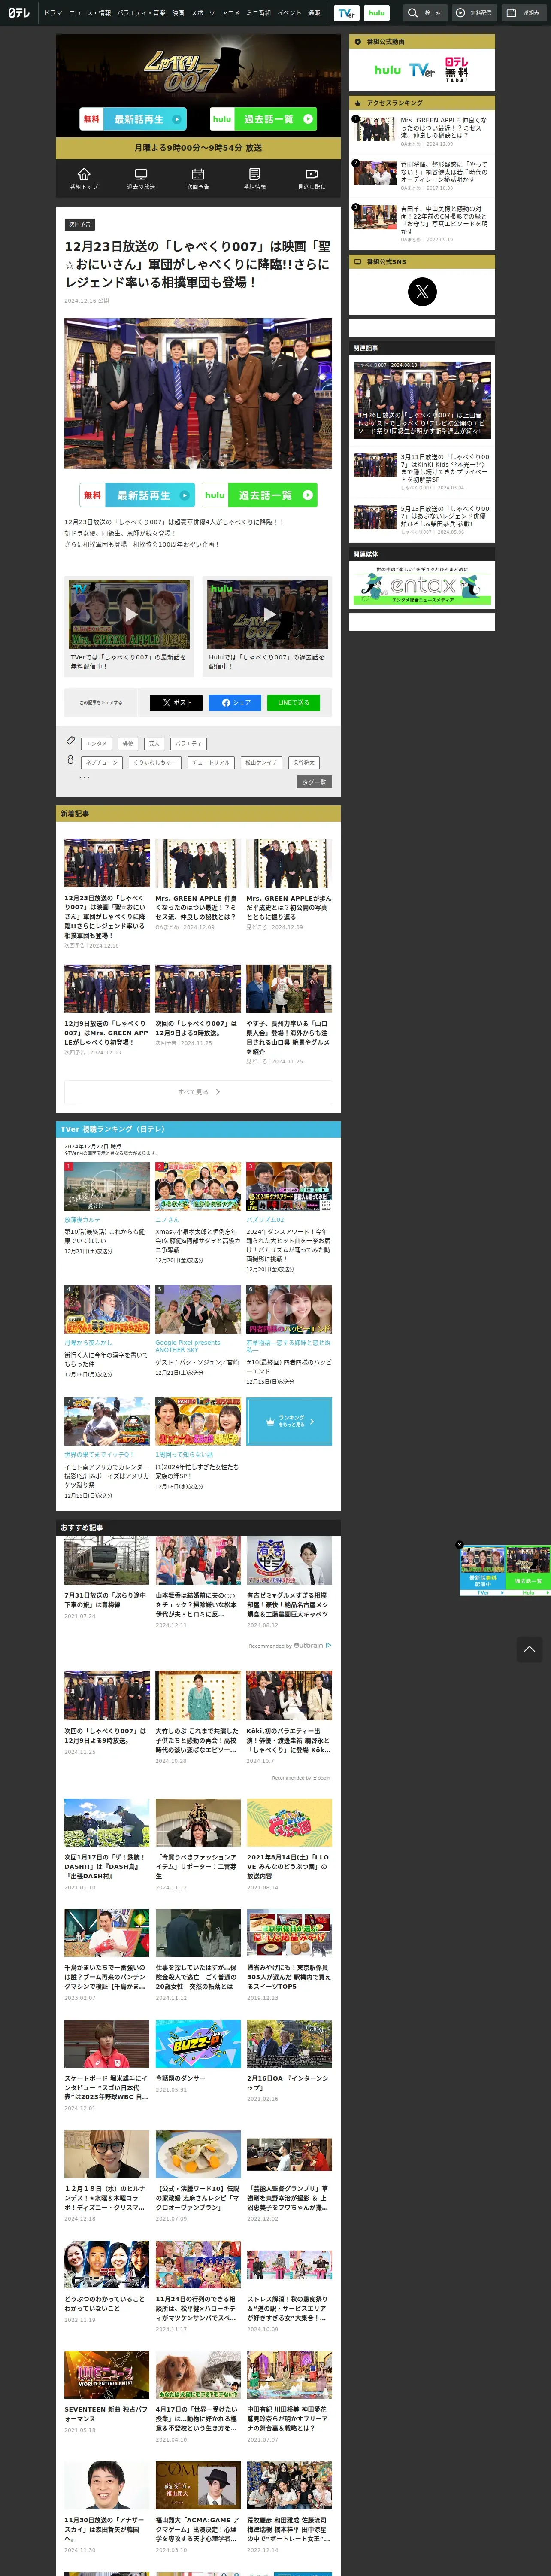551x2576 pixels.
Task: Select the ネプチューン tag
Action: click(102, 762)
